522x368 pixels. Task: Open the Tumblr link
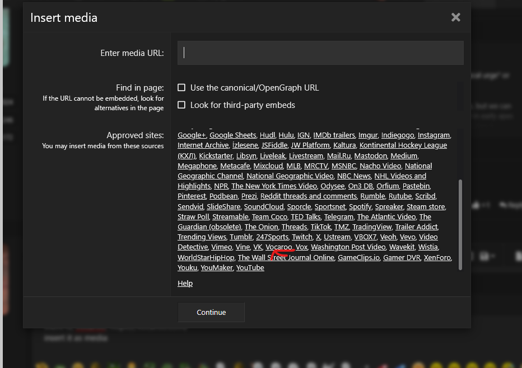[x=241, y=237]
